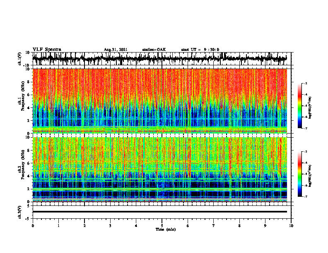The width and height of the screenshot is (328, 253).
Task: Click the ch.2 log(PSD) colorbar label
Action: point(310,176)
